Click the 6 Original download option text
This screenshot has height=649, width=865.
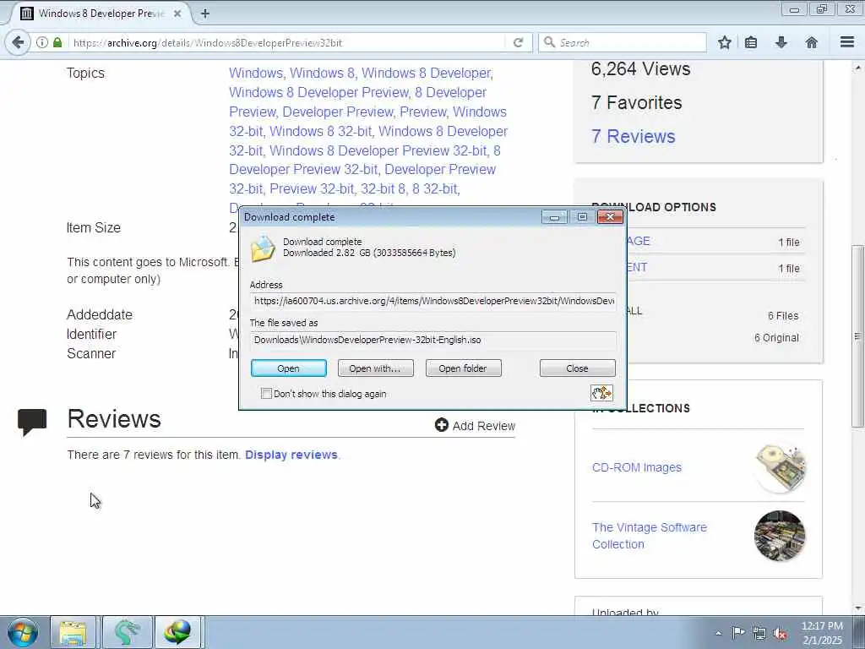(776, 338)
